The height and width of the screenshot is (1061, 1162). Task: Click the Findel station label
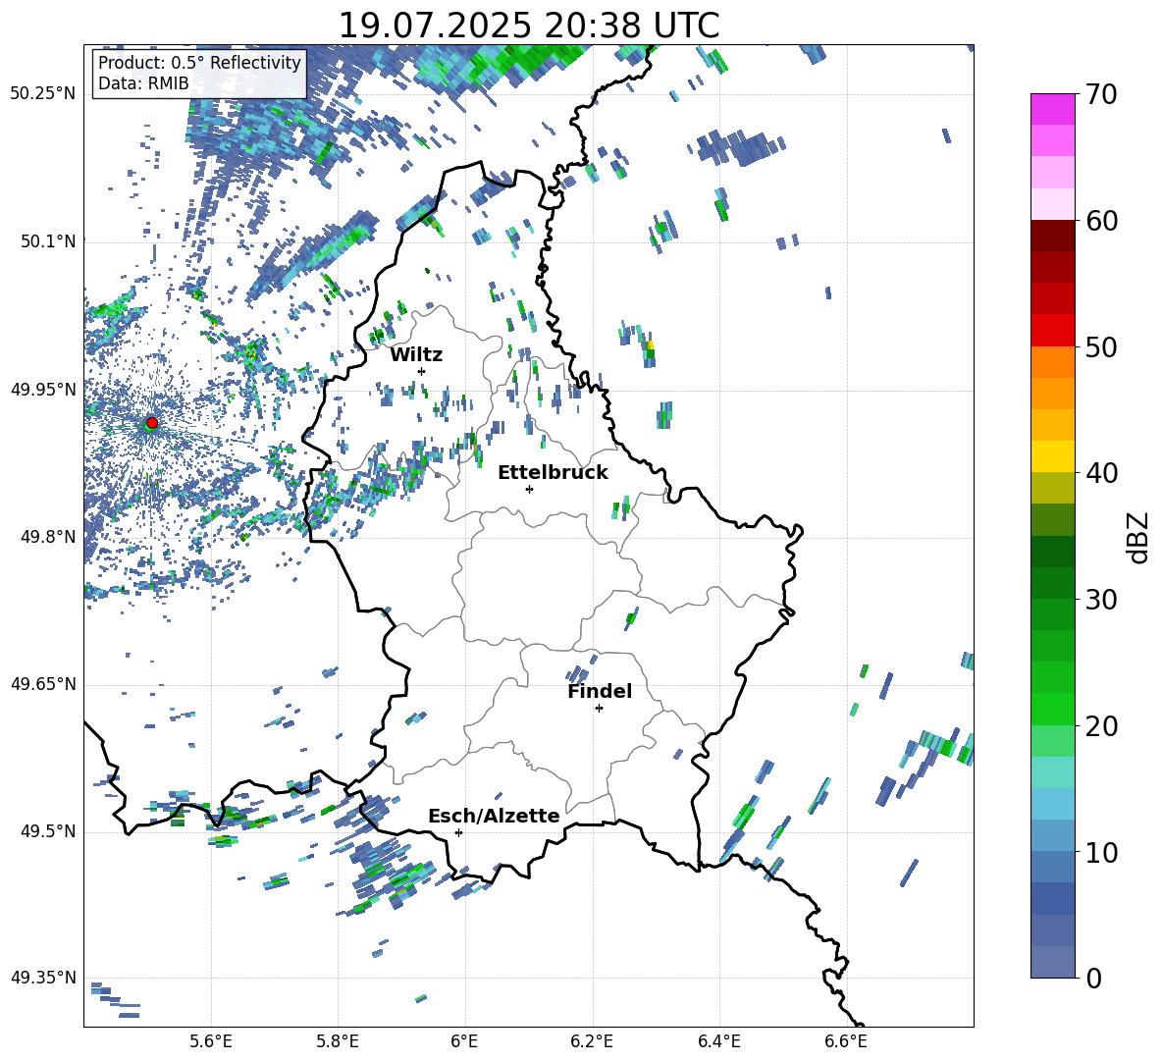coord(600,691)
